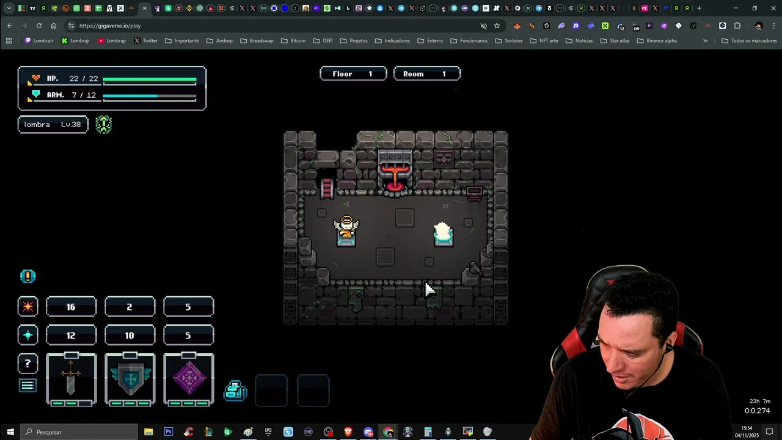
Task: Open the tab search dropdown
Action: (x=9, y=8)
